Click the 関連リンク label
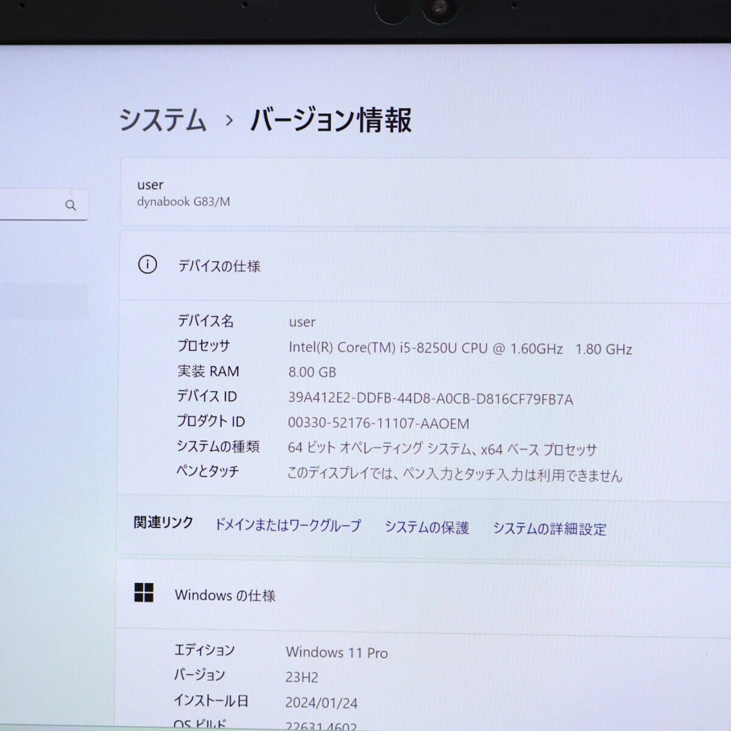 pyautogui.click(x=163, y=522)
